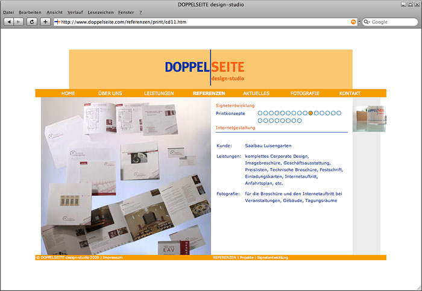Click the site favicon in the address bar
Viewport: 422px width, 291px height.
(x=57, y=22)
